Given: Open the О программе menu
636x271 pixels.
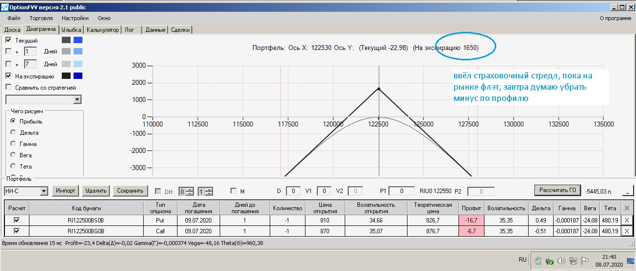Looking at the screenshot, I should (x=615, y=18).
